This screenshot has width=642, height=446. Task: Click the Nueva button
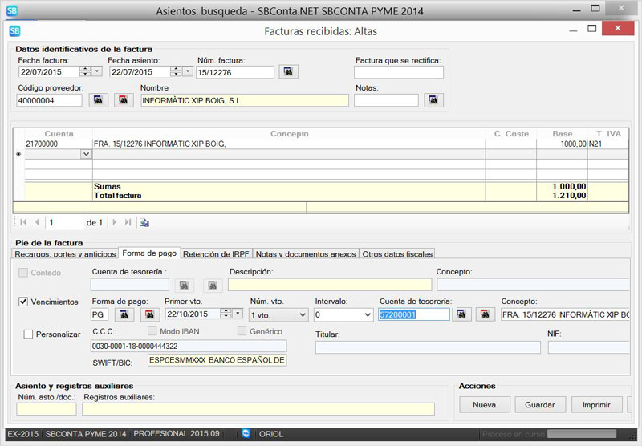484,405
